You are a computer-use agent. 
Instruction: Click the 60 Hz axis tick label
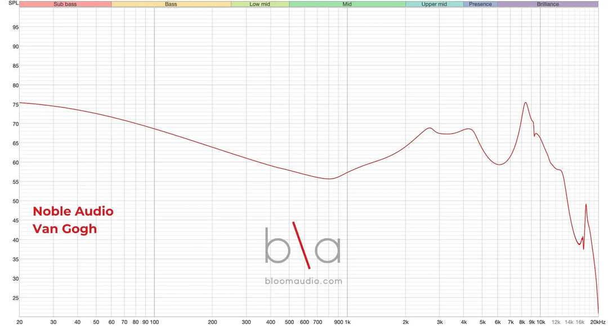(x=111, y=322)
